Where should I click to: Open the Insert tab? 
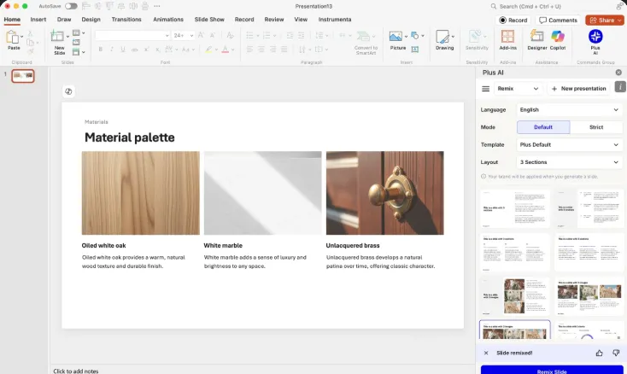(38, 19)
